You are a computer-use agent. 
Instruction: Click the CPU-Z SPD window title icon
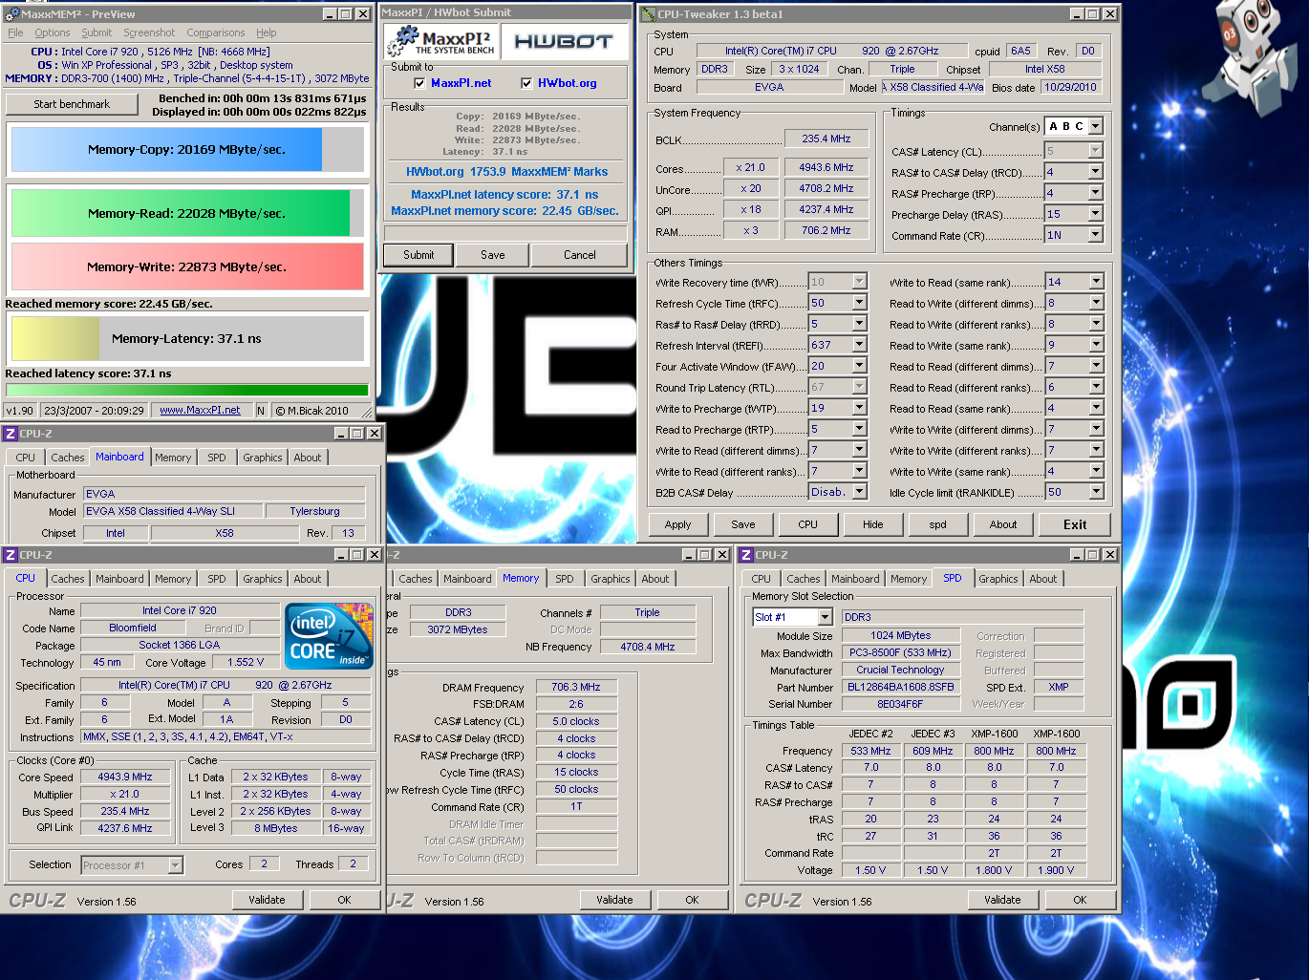746,555
